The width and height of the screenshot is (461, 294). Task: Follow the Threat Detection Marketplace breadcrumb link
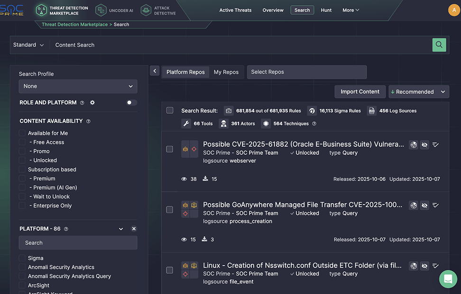[x=74, y=24]
